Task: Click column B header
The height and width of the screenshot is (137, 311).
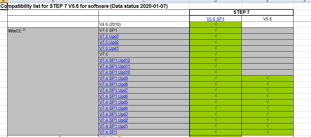Action: tap(53, 1)
